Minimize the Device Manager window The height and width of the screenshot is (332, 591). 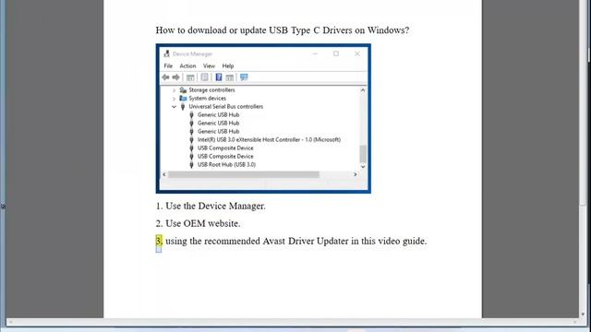click(315, 53)
